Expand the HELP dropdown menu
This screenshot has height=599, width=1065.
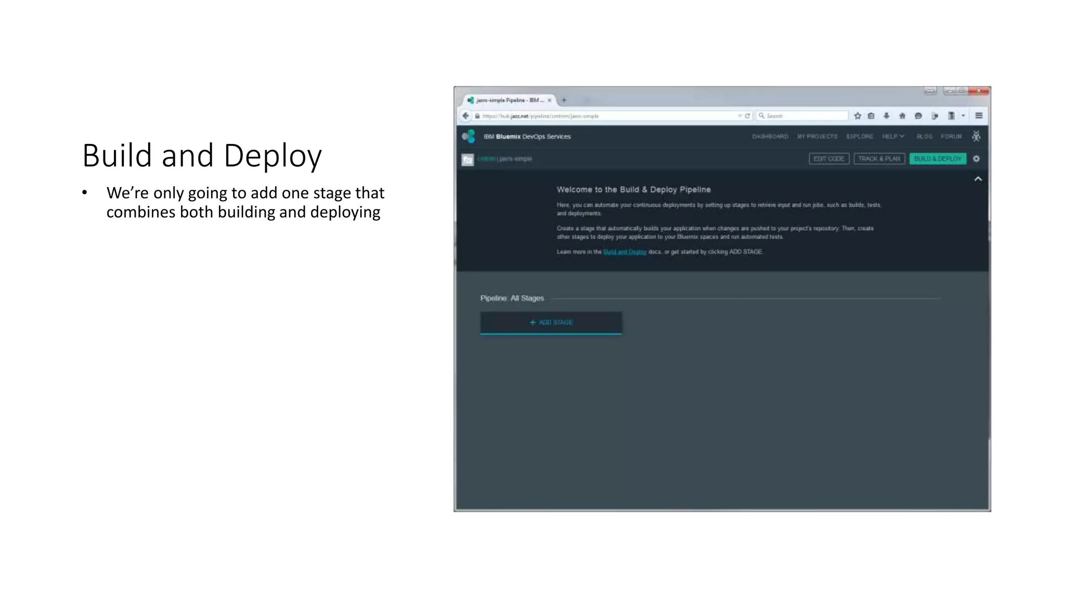[x=893, y=136]
